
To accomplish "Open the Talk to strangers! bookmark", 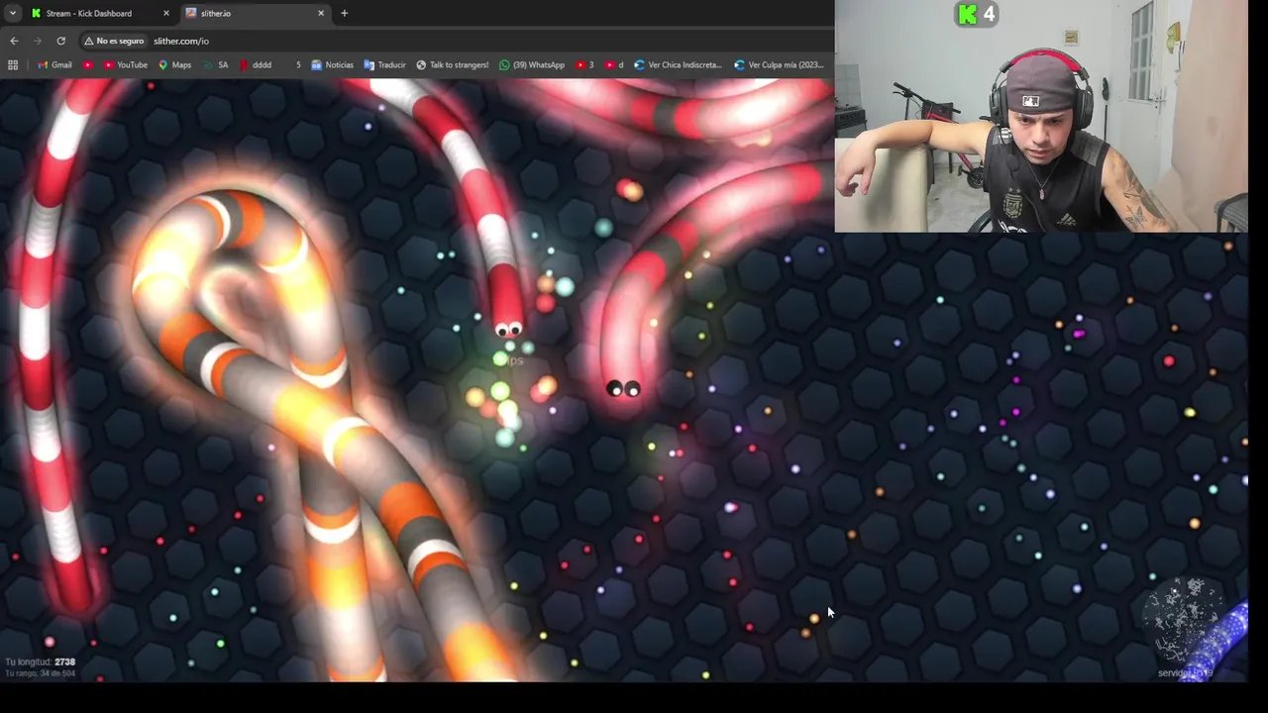I will pos(453,64).
